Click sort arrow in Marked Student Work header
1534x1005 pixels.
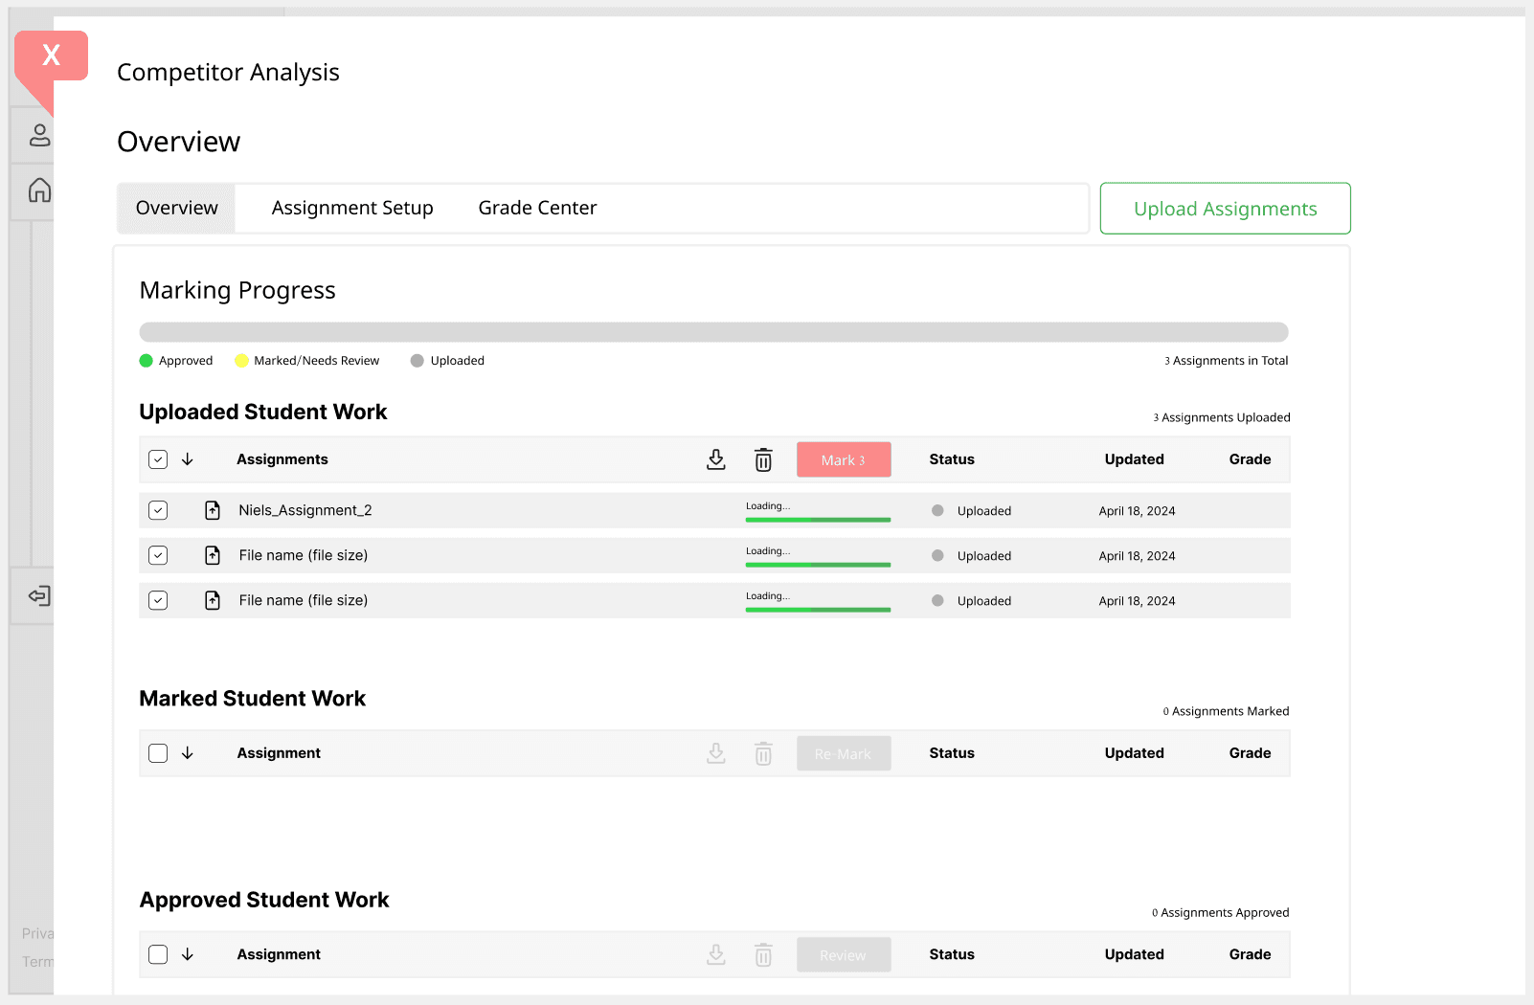pos(188,754)
